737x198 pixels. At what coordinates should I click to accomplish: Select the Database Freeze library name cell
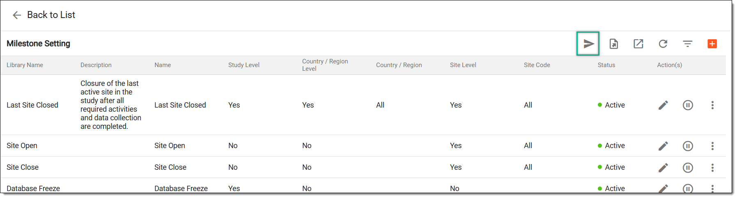click(x=33, y=189)
